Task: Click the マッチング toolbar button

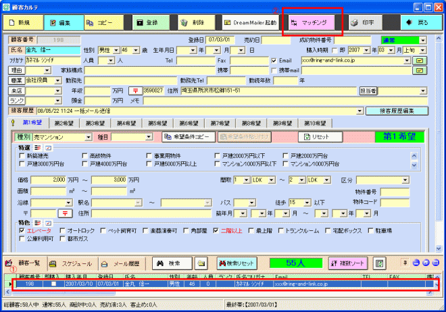Action: click(312, 22)
